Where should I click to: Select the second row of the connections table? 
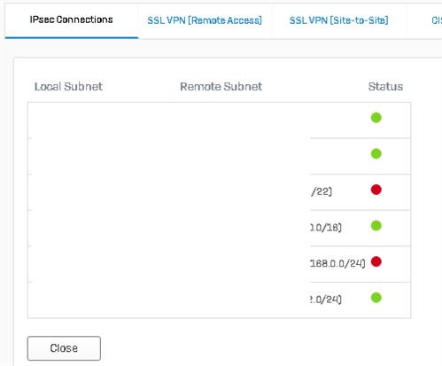pyautogui.click(x=219, y=156)
